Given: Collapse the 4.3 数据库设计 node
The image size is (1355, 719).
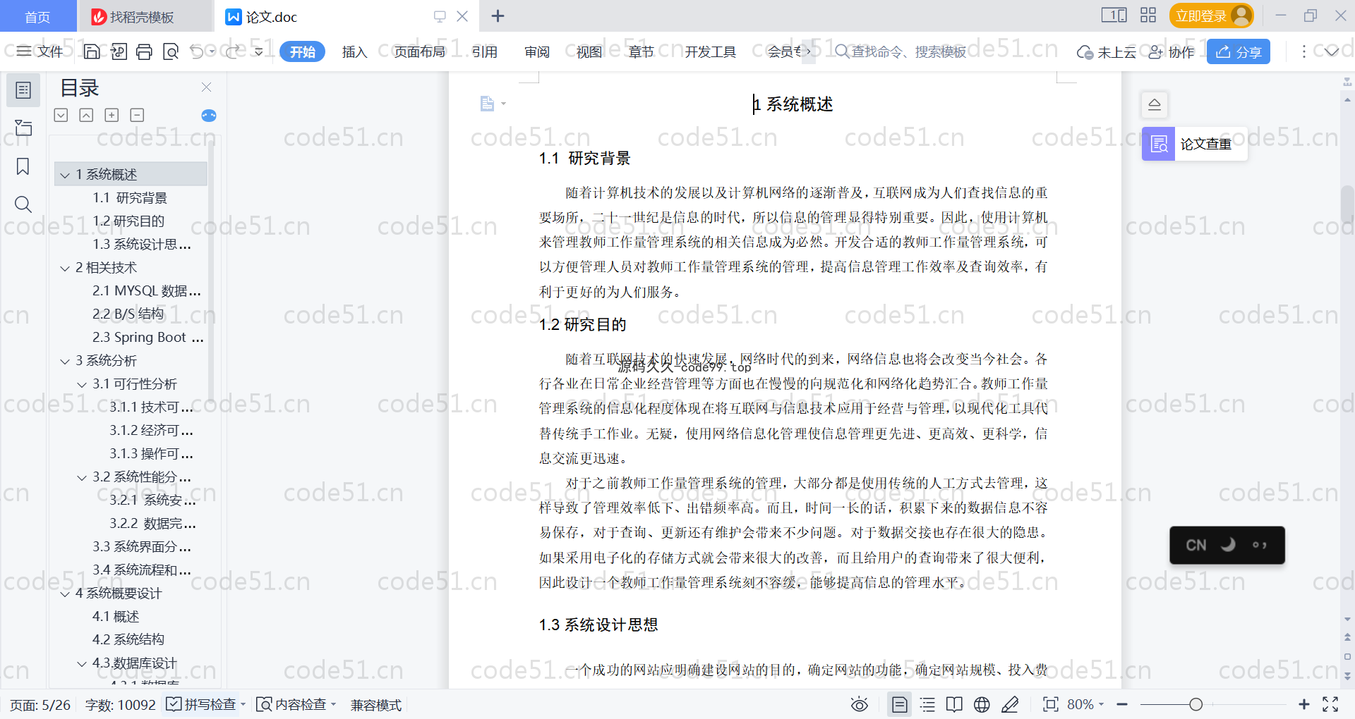Looking at the screenshot, I should (82, 663).
